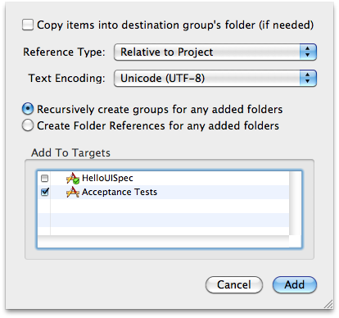Image resolution: width=339 pixels, height=318 pixels.
Task: Click the targets list vertical scrollbar track
Action: (295, 203)
